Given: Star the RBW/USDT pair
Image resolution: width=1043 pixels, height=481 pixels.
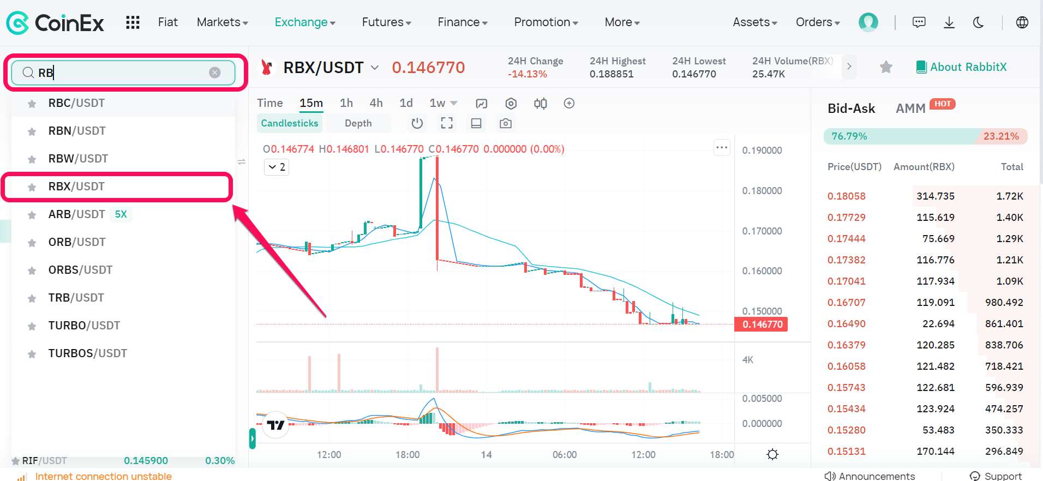Looking at the screenshot, I should [x=32, y=159].
